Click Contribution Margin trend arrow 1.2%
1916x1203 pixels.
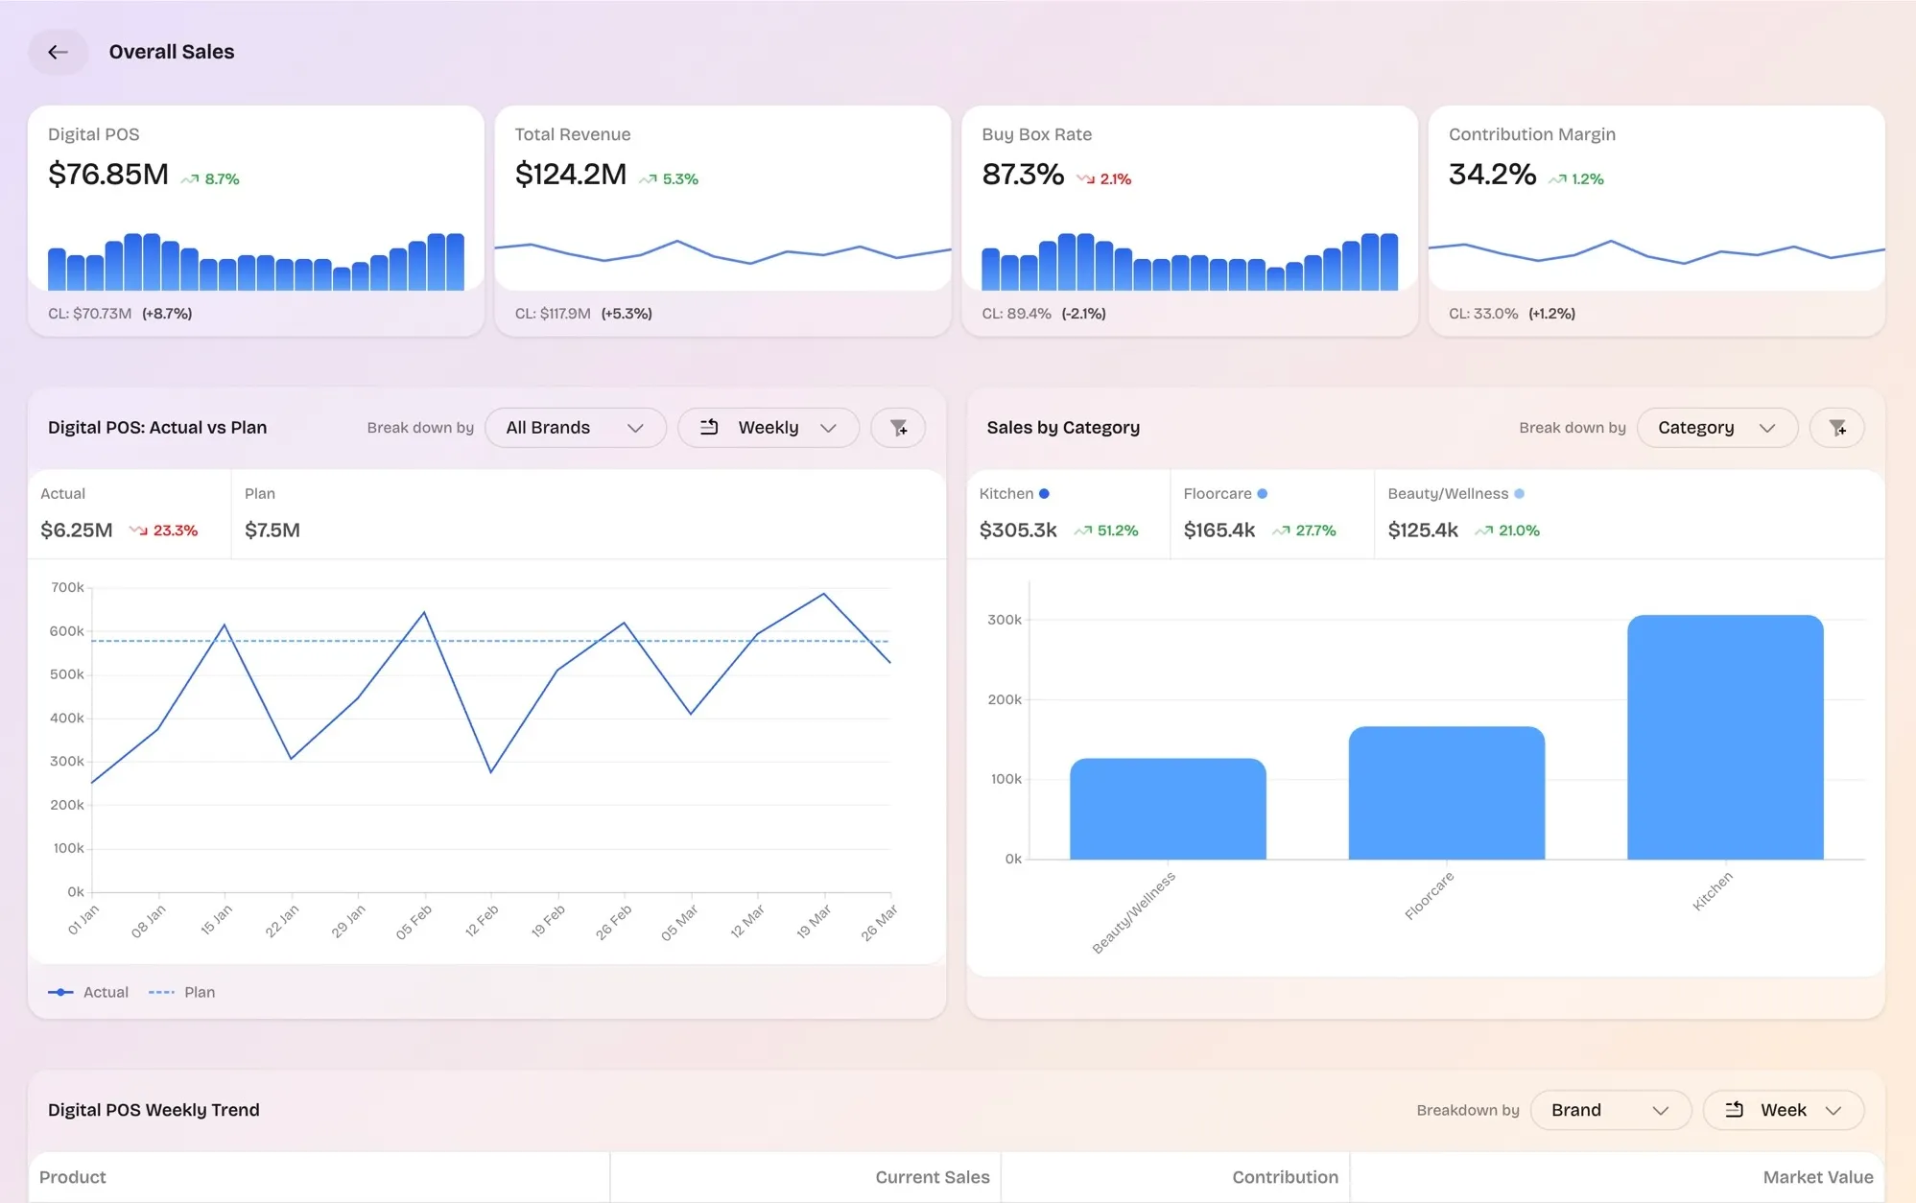click(1557, 179)
